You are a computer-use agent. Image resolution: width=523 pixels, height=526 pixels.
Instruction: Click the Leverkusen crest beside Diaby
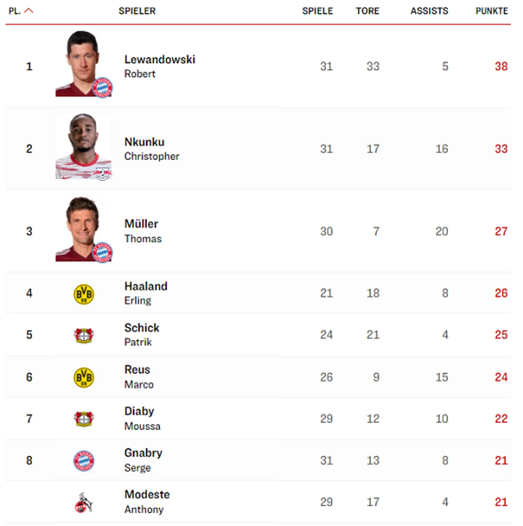pos(83,419)
